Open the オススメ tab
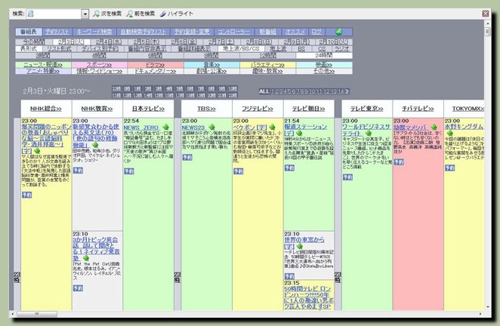This screenshot has width=500, height=326. [x=295, y=32]
